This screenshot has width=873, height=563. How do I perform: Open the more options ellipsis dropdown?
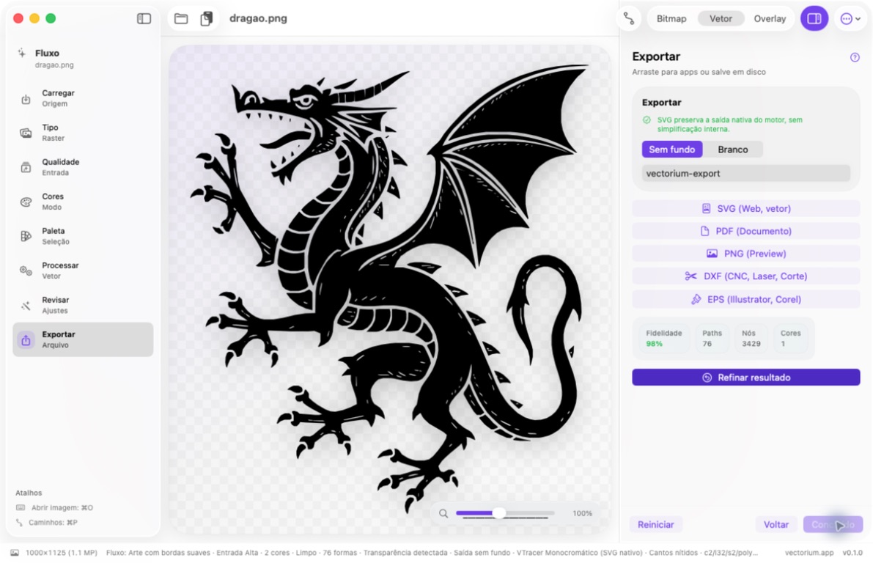click(x=850, y=19)
